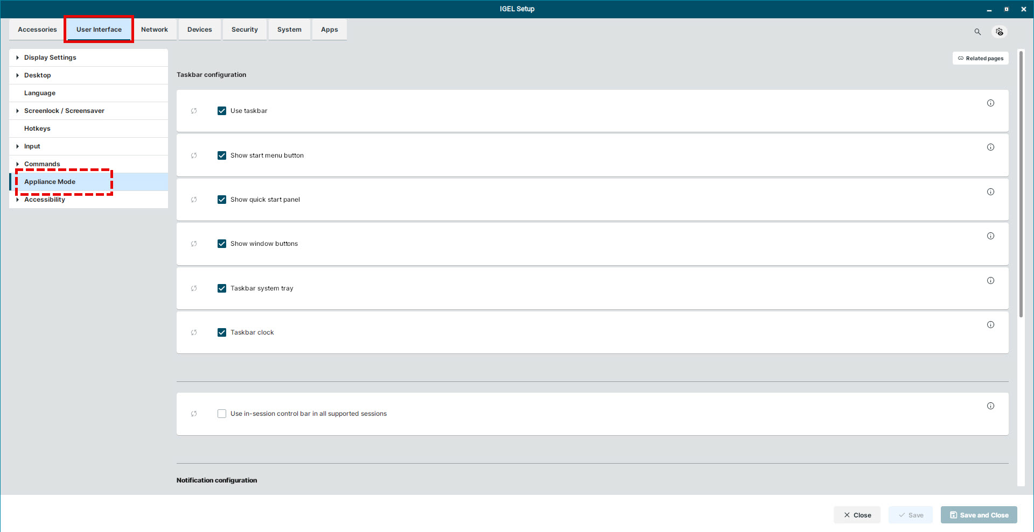Reset icon beside Show window buttons
Screen dimensions: 1034x532
click(194, 244)
